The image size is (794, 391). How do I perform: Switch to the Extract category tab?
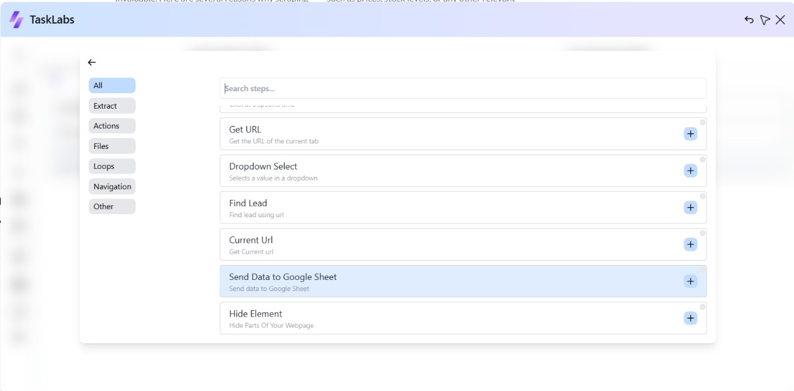(x=112, y=106)
